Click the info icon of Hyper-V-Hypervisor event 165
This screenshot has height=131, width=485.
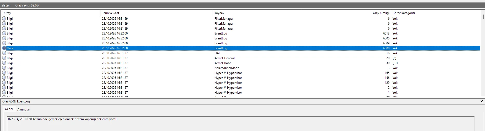pos(4,73)
